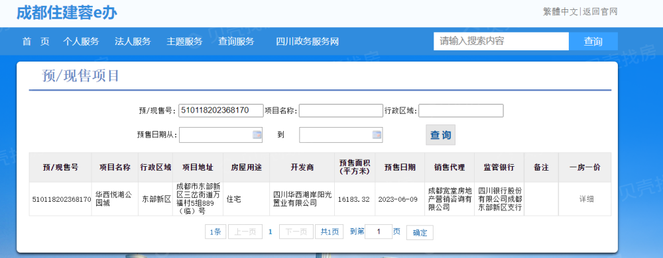The image size is (663, 258).
Task: Click the 1条 pagination button
Action: click(x=215, y=232)
